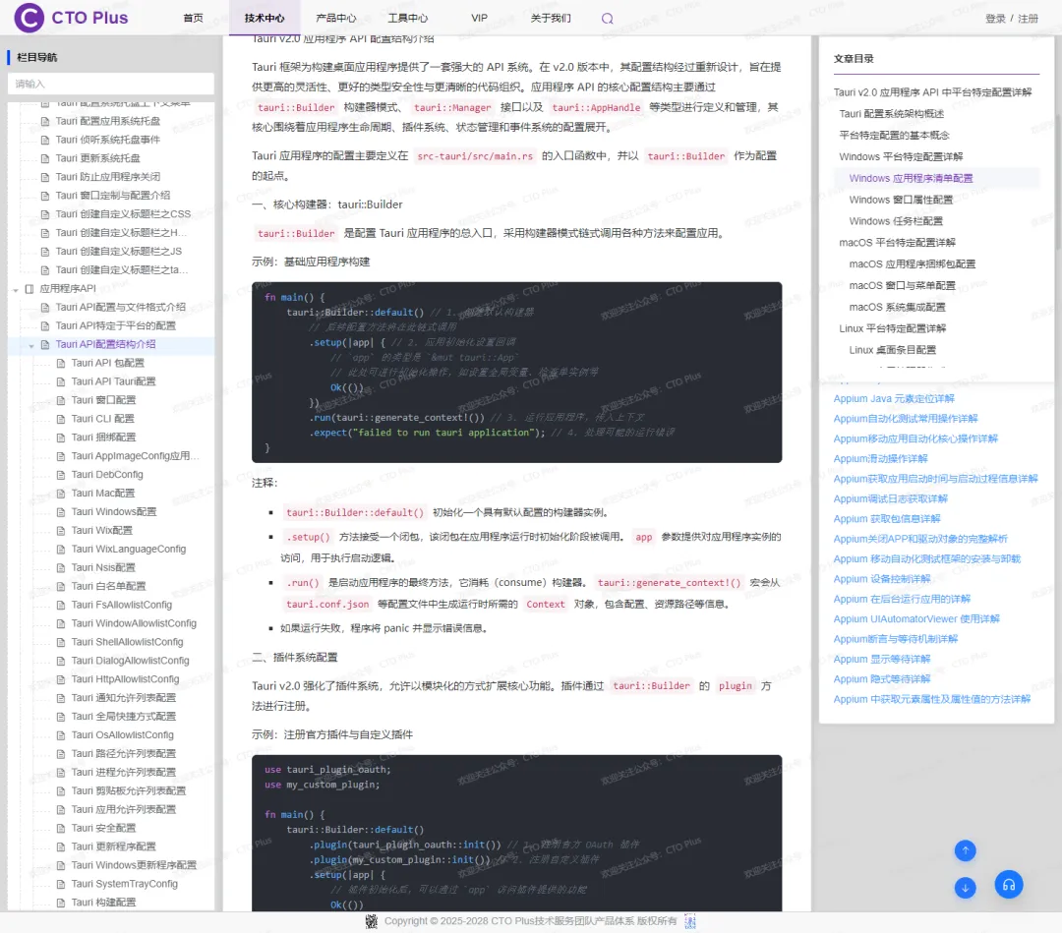Select Tauri FsAllowlistConfig tree item
The width and height of the screenshot is (1062, 933).
click(122, 606)
